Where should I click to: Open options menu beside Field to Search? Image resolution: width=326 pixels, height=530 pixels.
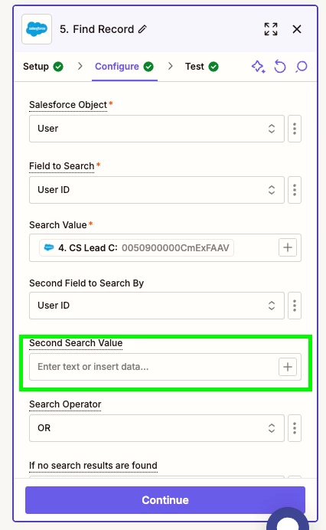click(295, 190)
